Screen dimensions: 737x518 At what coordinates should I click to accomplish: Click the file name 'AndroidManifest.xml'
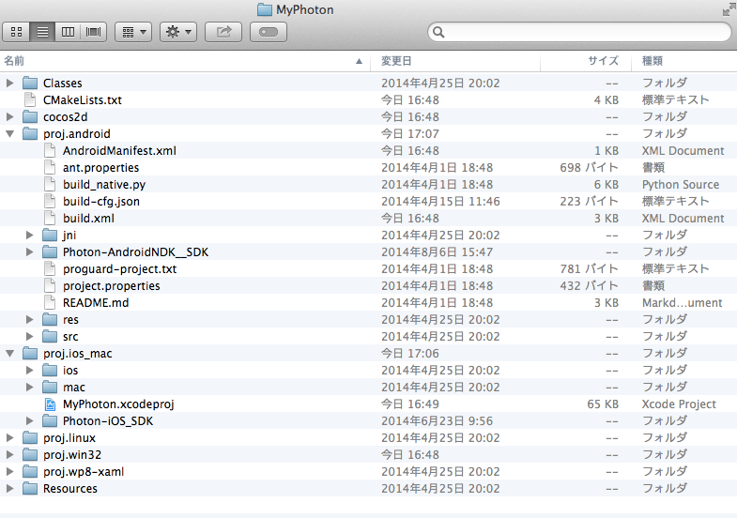[119, 151]
